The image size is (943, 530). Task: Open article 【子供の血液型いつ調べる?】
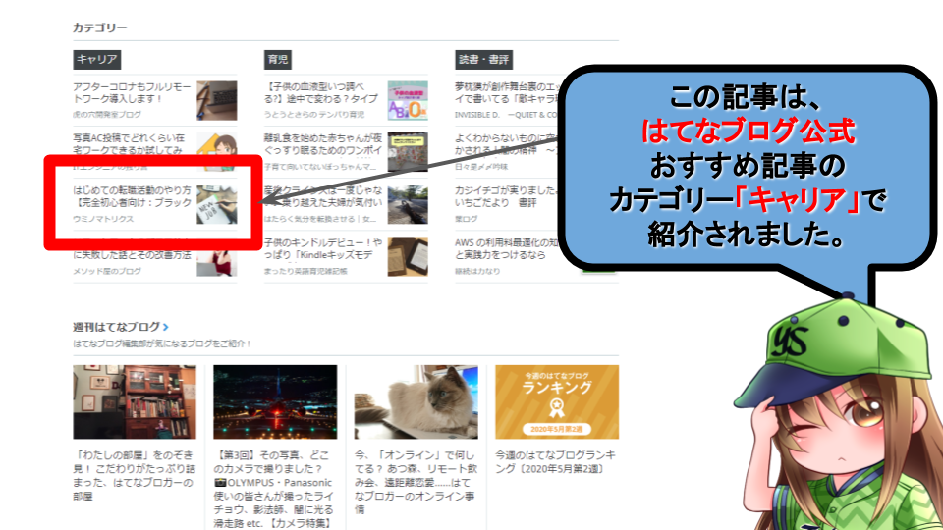click(x=320, y=92)
